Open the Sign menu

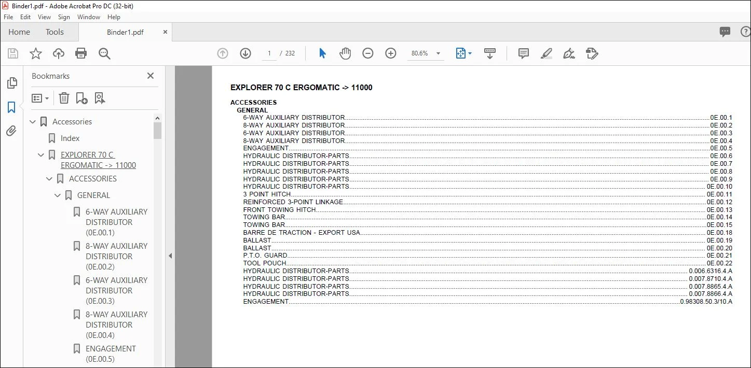(x=64, y=17)
